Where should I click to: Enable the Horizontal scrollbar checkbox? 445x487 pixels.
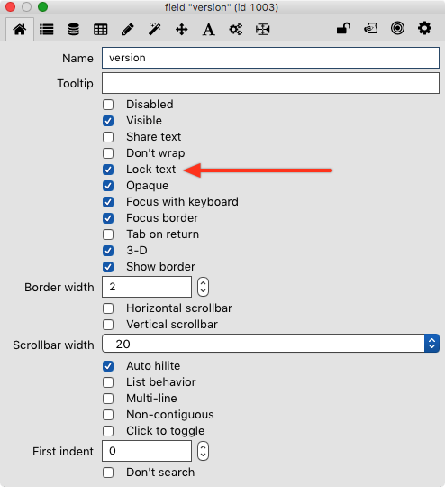108,308
